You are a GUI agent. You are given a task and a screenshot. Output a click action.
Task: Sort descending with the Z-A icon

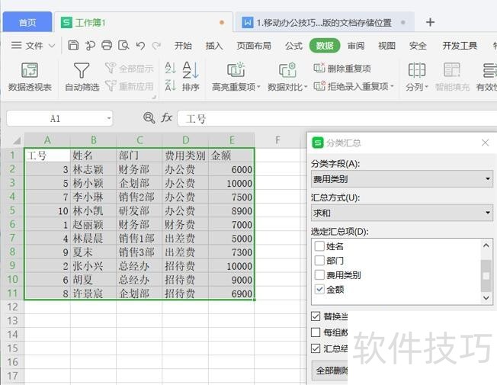click(x=170, y=85)
